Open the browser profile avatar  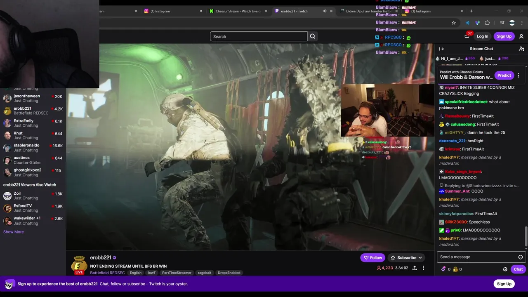(512, 23)
